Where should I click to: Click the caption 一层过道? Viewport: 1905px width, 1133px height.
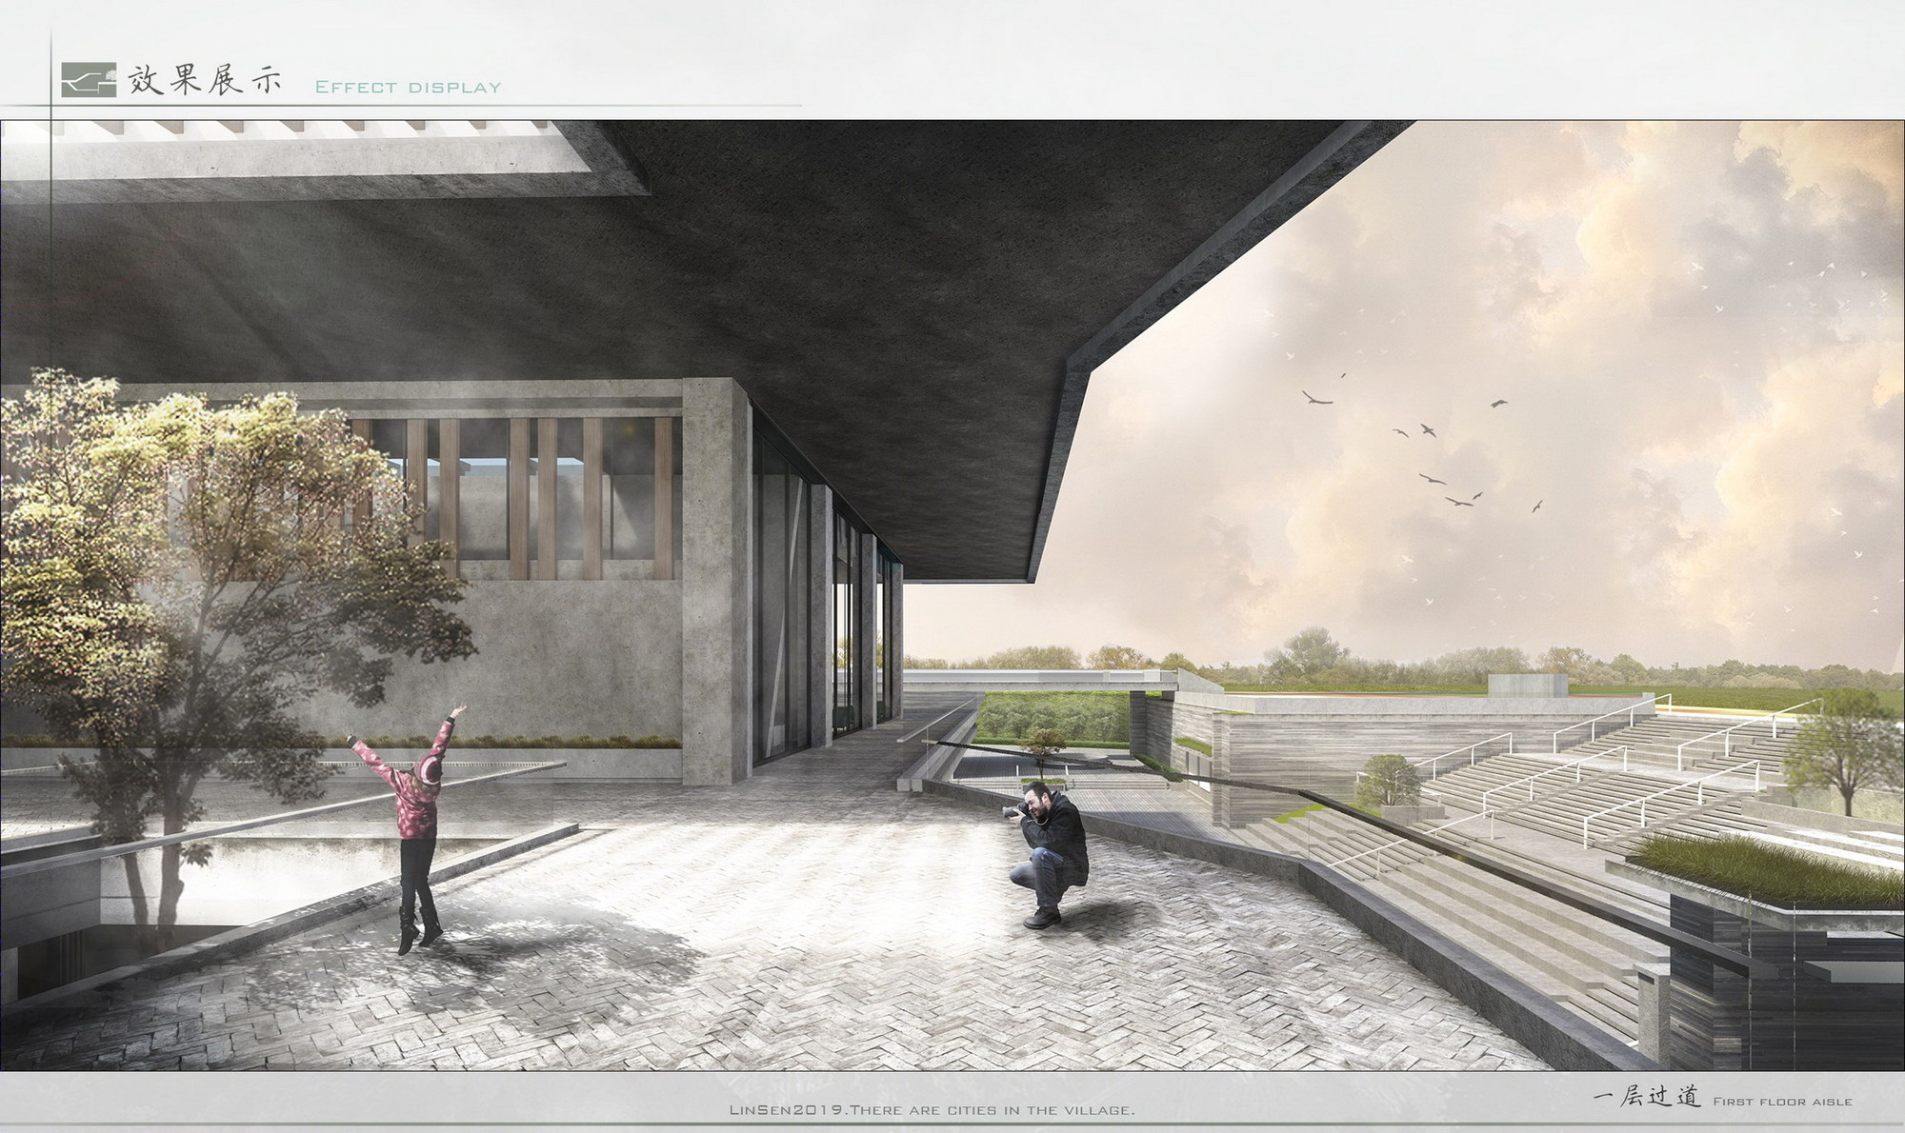[x=1647, y=1097]
